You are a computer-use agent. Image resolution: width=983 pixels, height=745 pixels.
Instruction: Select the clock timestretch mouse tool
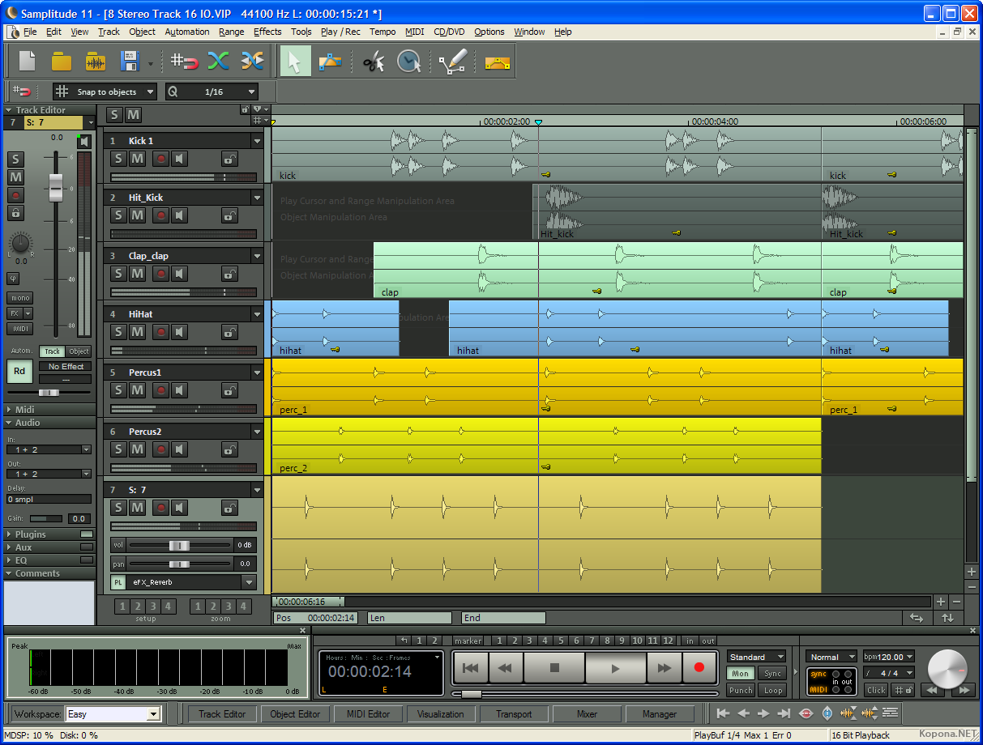409,62
